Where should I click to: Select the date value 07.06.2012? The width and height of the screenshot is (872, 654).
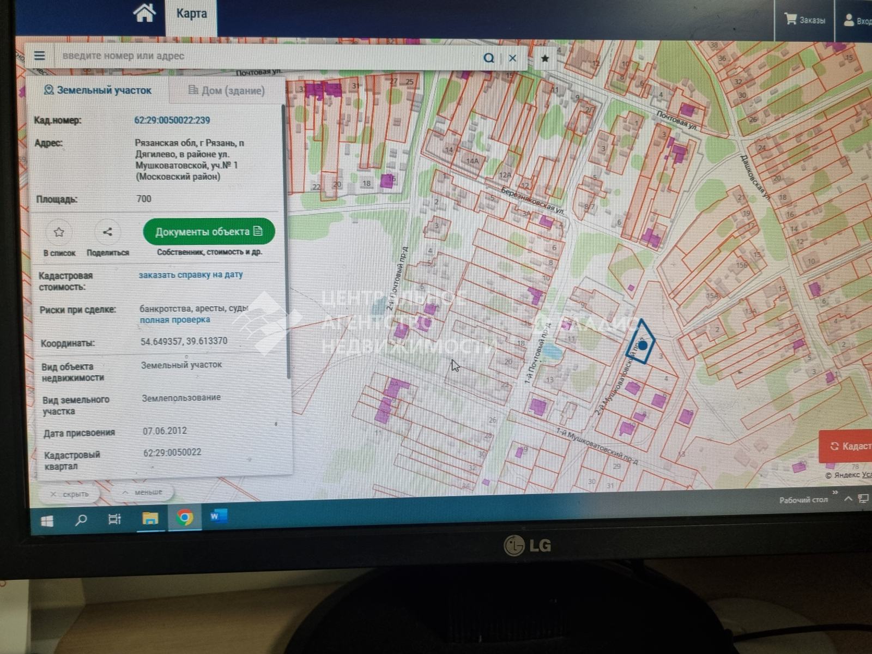[165, 431]
